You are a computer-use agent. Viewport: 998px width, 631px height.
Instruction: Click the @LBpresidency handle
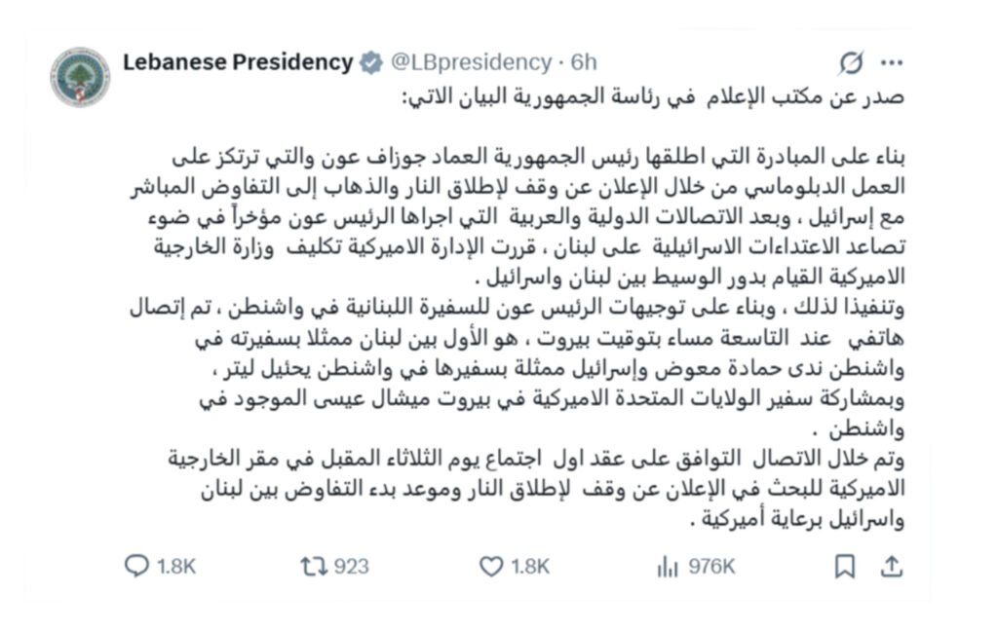pos(471,63)
